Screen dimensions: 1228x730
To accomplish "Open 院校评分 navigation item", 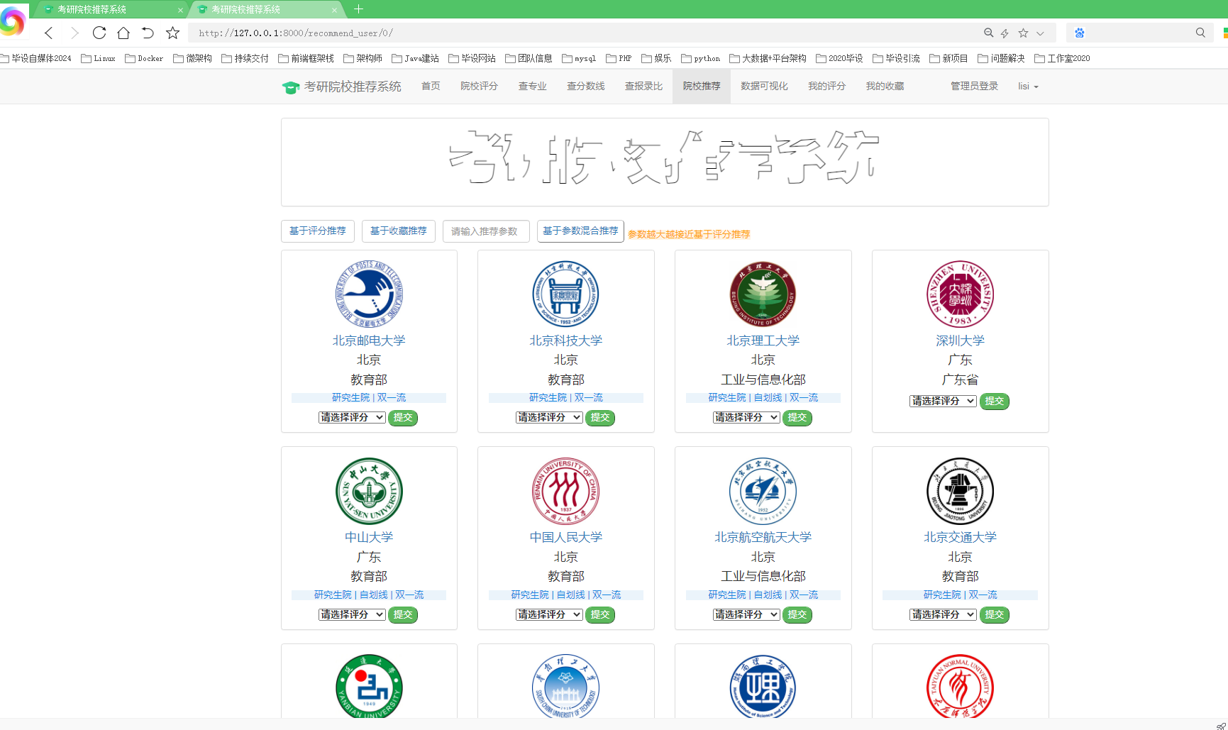I will pyautogui.click(x=479, y=87).
